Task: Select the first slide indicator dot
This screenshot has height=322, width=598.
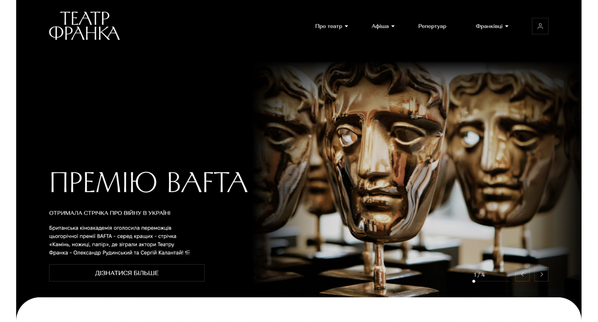Action: 474,281
